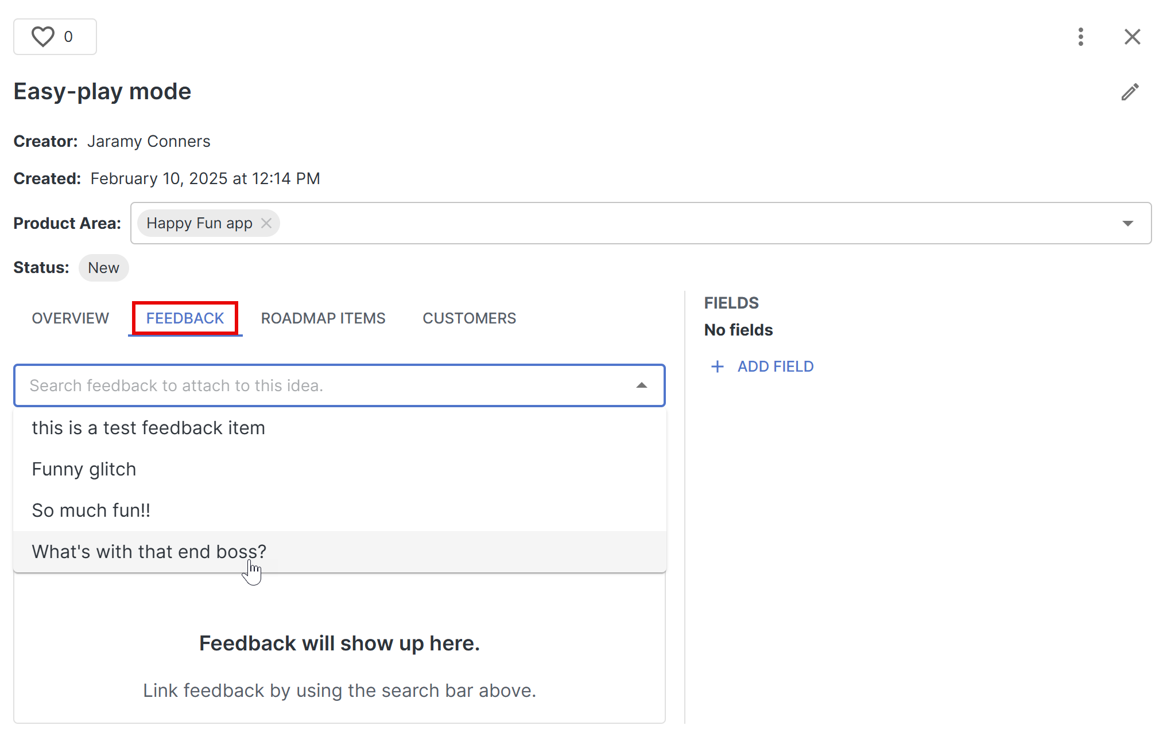Click the pencil edit icon
Screen dimensions: 1167x733
(x=1130, y=92)
